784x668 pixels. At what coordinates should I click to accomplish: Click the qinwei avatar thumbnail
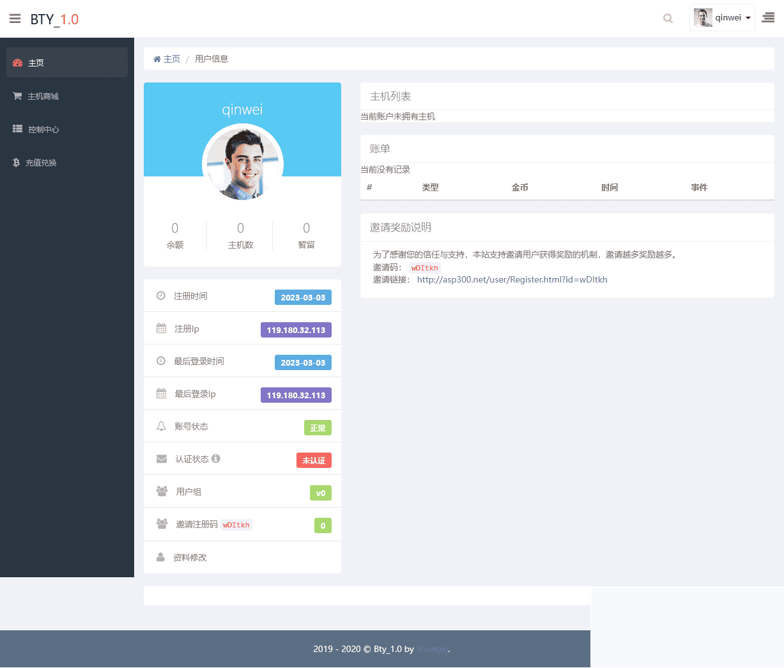point(703,17)
